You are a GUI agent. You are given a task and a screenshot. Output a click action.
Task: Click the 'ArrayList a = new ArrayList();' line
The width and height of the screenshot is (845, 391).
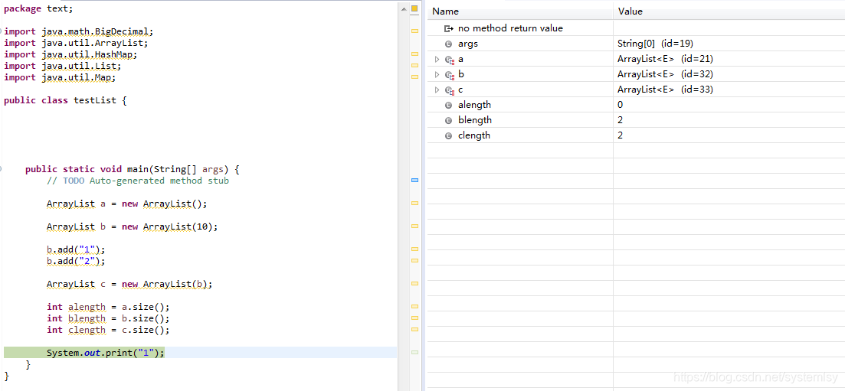tap(126, 204)
